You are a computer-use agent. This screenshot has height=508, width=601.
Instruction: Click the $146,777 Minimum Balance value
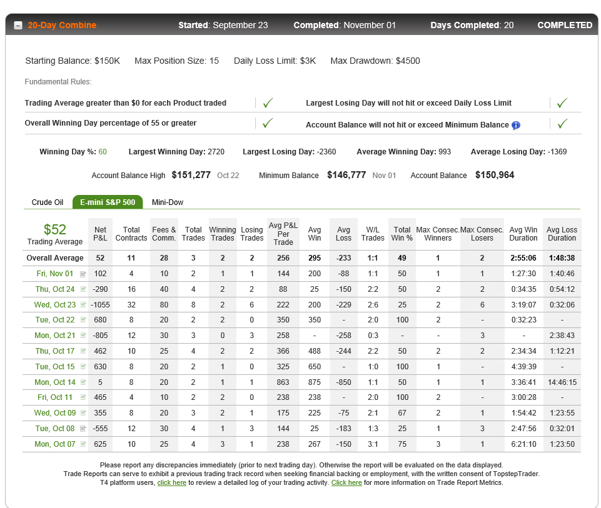pyautogui.click(x=346, y=176)
